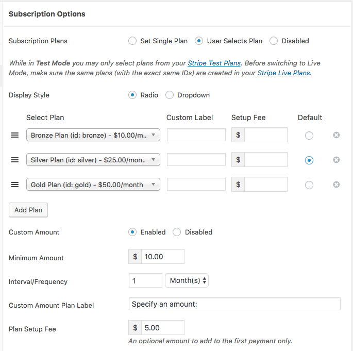
Task: Follow the Stripe Live Plans link
Action: (x=283, y=73)
